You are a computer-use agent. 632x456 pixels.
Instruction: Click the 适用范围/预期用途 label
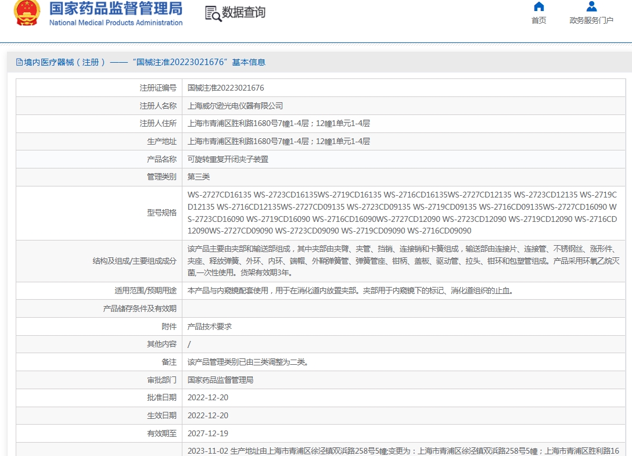pos(145,290)
